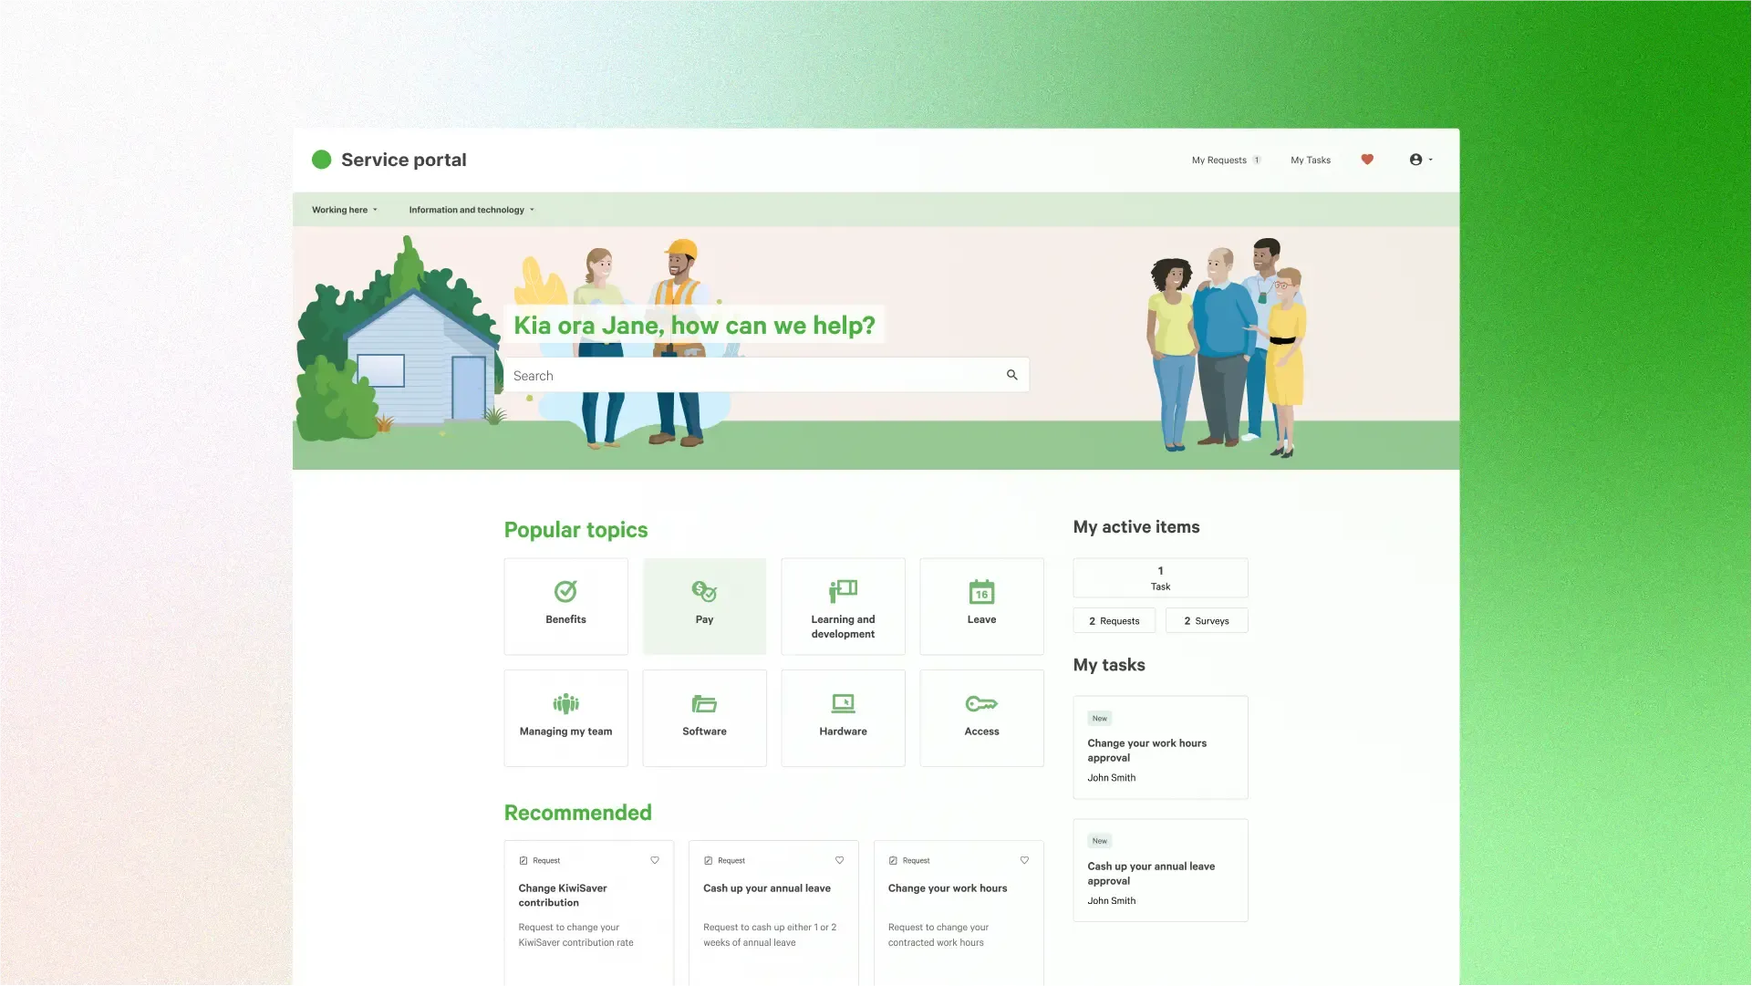The image size is (1752, 986).
Task: Open the Leave topic label
Action: [x=981, y=619]
